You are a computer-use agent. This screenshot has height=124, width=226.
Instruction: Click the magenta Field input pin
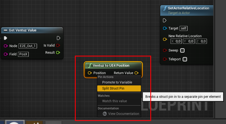[x=6, y=54]
